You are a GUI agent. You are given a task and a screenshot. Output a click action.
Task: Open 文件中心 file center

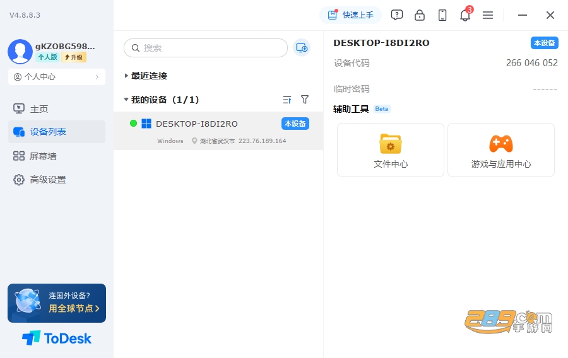(x=391, y=150)
